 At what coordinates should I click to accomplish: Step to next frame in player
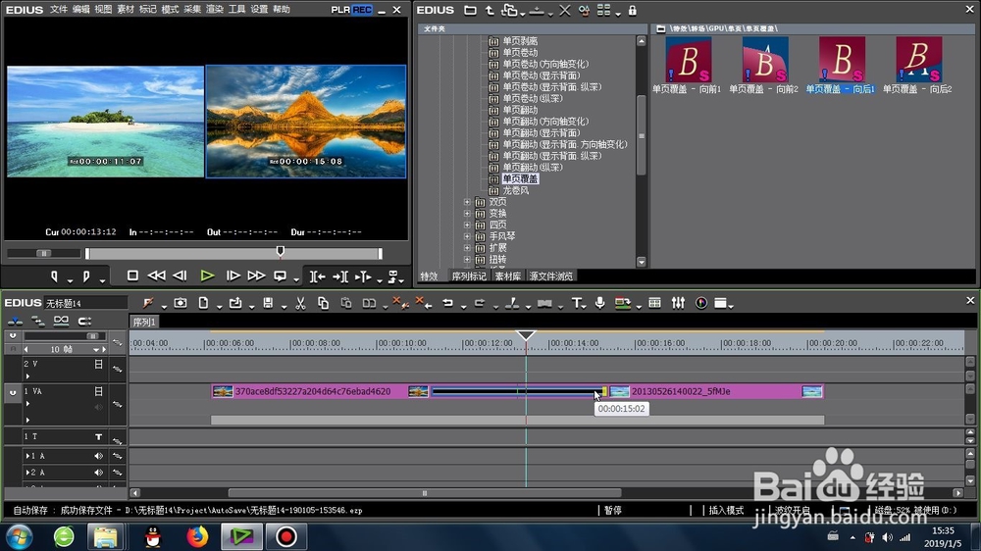pyautogui.click(x=232, y=275)
